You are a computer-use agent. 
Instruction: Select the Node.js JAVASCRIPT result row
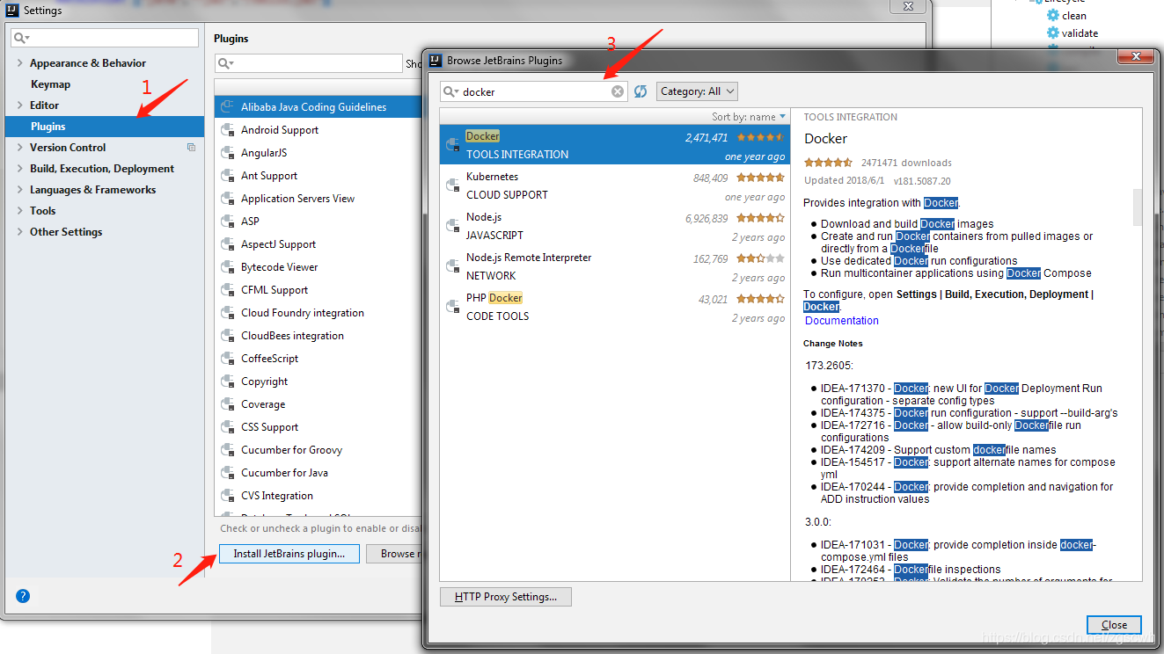(x=615, y=226)
